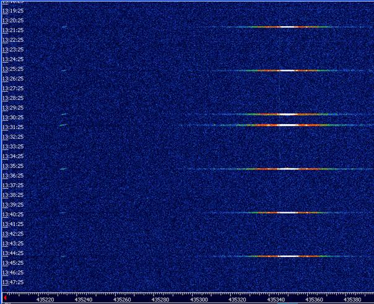Click the 13:45:25 time label
This screenshot has width=374, height=304.
[13, 263]
